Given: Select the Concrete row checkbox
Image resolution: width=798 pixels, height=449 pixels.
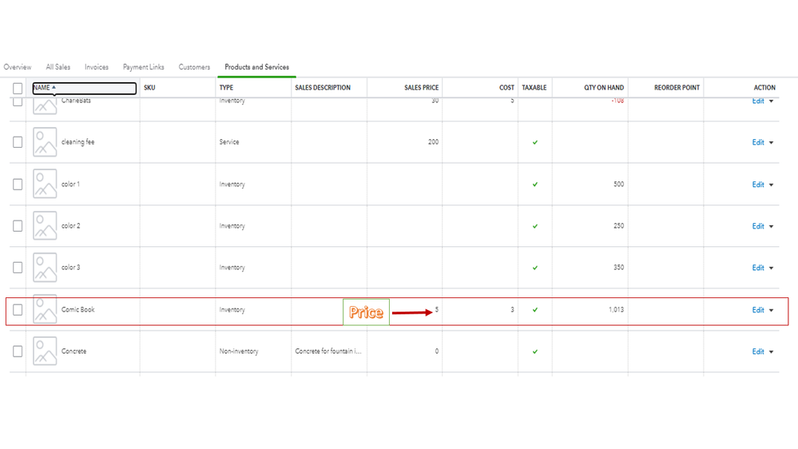Looking at the screenshot, I should 18,352.
